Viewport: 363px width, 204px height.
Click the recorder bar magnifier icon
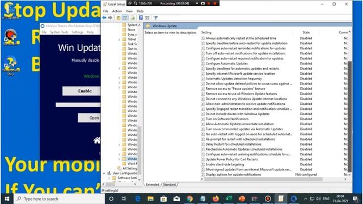pyautogui.click(x=136, y=3)
